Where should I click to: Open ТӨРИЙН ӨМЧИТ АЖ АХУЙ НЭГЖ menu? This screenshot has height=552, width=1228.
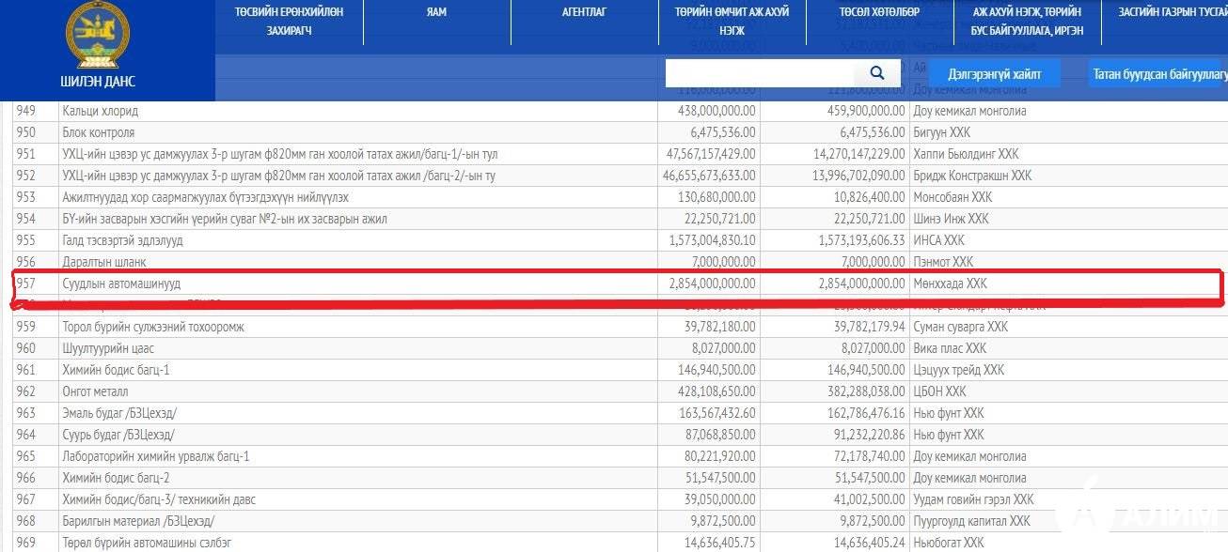click(732, 22)
